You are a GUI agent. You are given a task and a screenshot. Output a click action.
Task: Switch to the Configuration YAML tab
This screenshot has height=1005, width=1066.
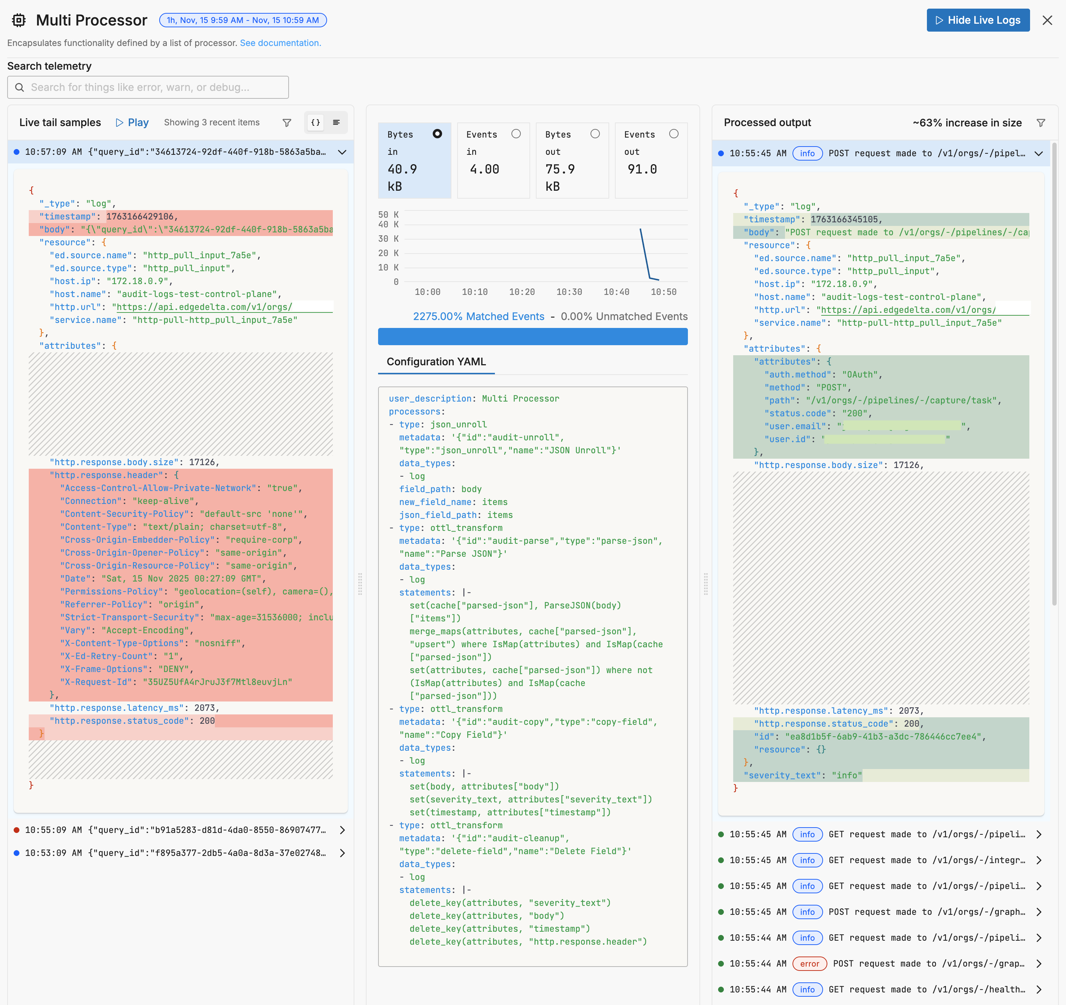(x=436, y=362)
